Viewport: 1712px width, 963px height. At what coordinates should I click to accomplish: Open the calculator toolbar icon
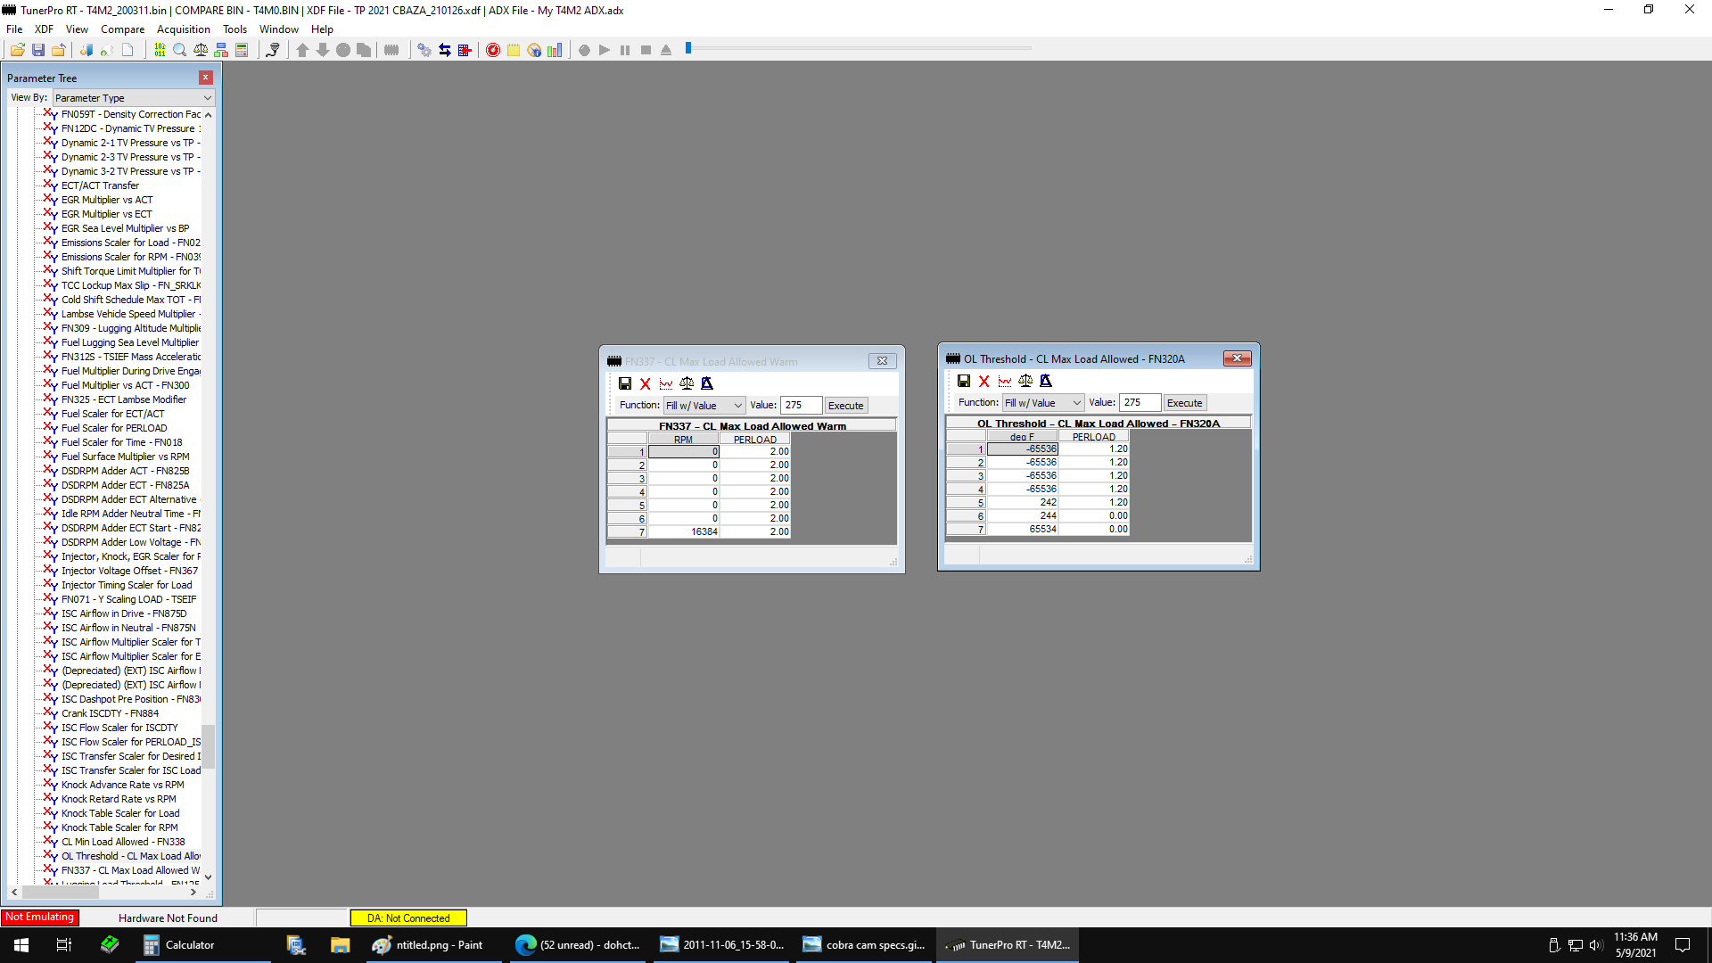[242, 50]
